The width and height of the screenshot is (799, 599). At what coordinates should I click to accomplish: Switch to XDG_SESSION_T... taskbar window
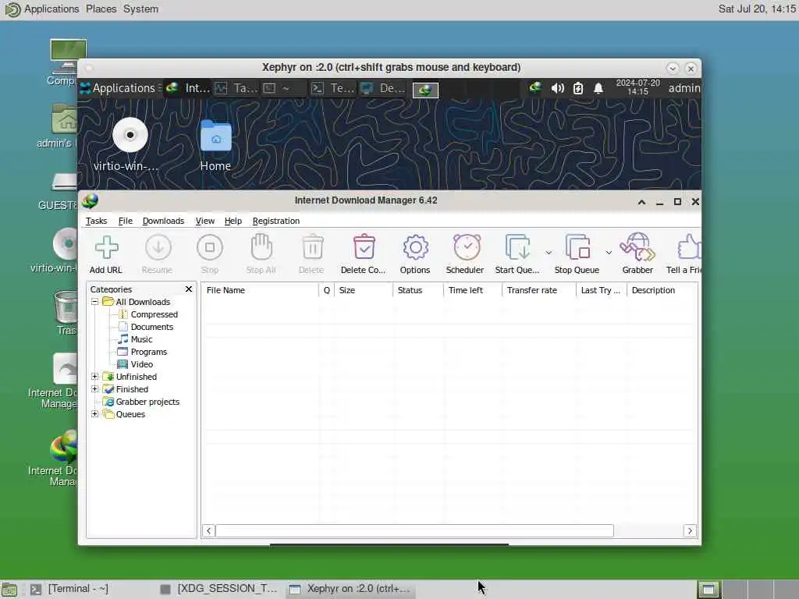click(x=219, y=590)
